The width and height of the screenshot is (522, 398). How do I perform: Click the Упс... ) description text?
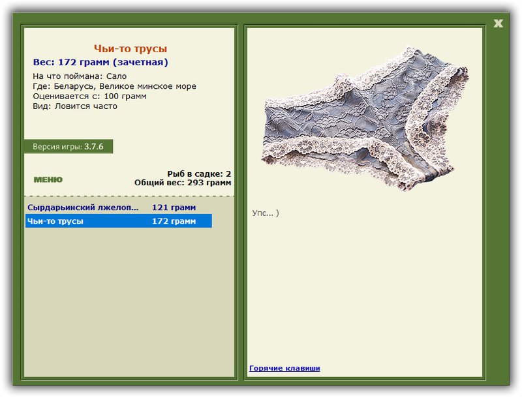click(x=266, y=213)
